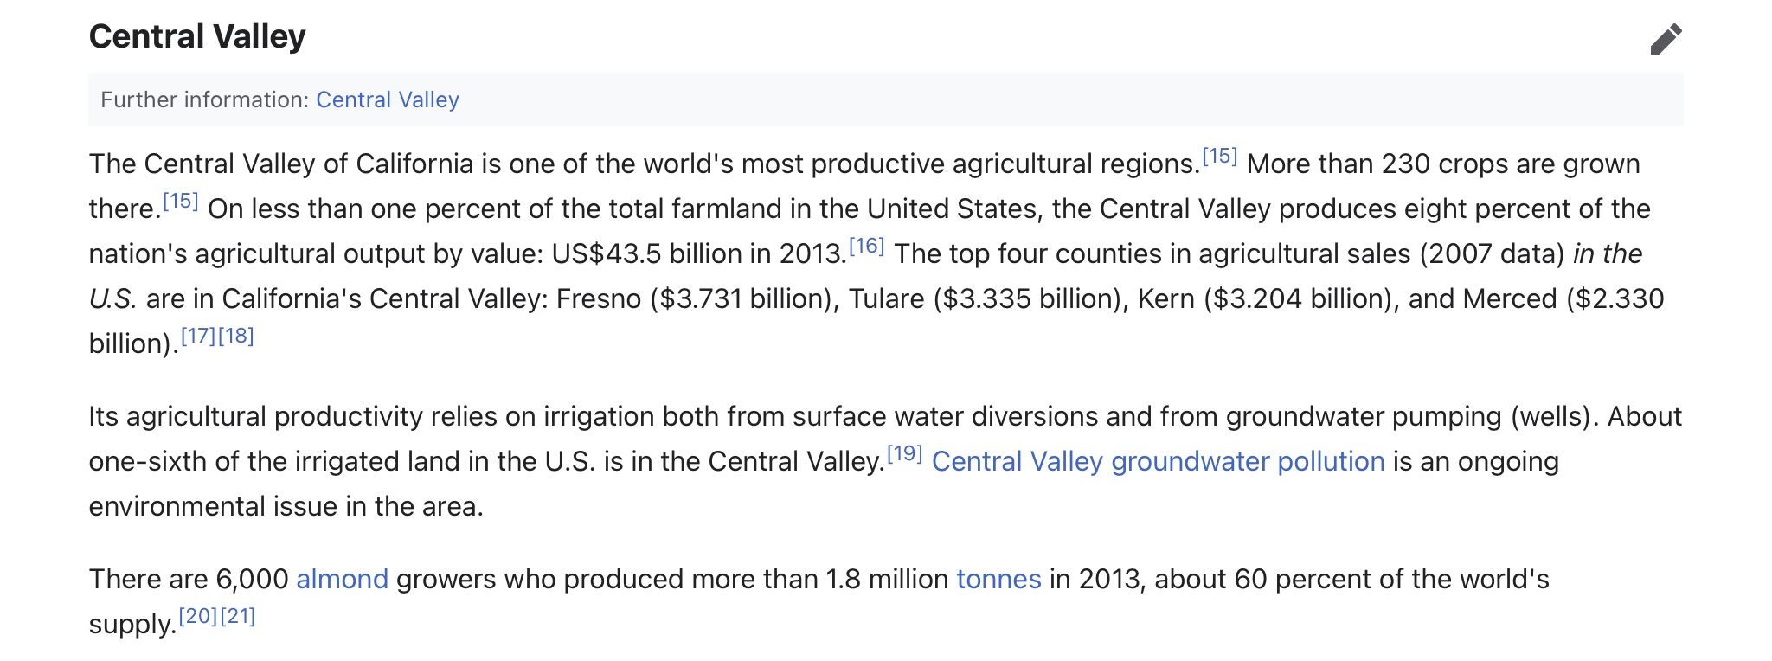The height and width of the screenshot is (661, 1772).
Task: Click the 'Further information:' hatnote label
Action: (x=204, y=99)
